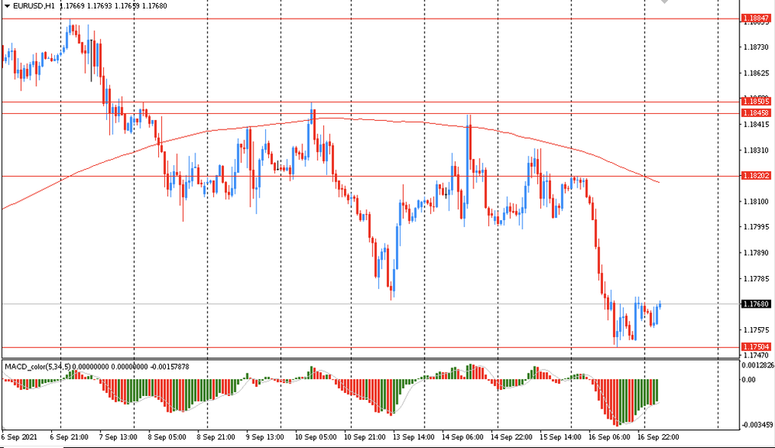Click the 1.18625 price scale value
The height and width of the screenshot is (448, 775).
pos(756,73)
